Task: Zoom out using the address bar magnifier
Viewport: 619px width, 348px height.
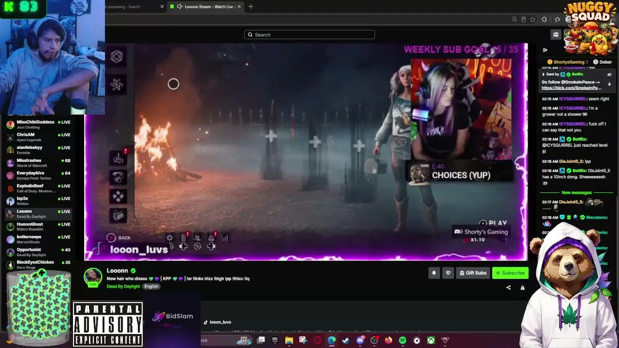Action: click(514, 19)
